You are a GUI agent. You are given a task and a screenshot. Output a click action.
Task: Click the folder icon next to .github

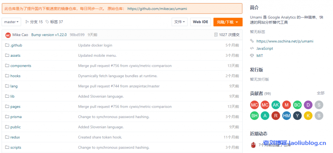(x=7, y=45)
